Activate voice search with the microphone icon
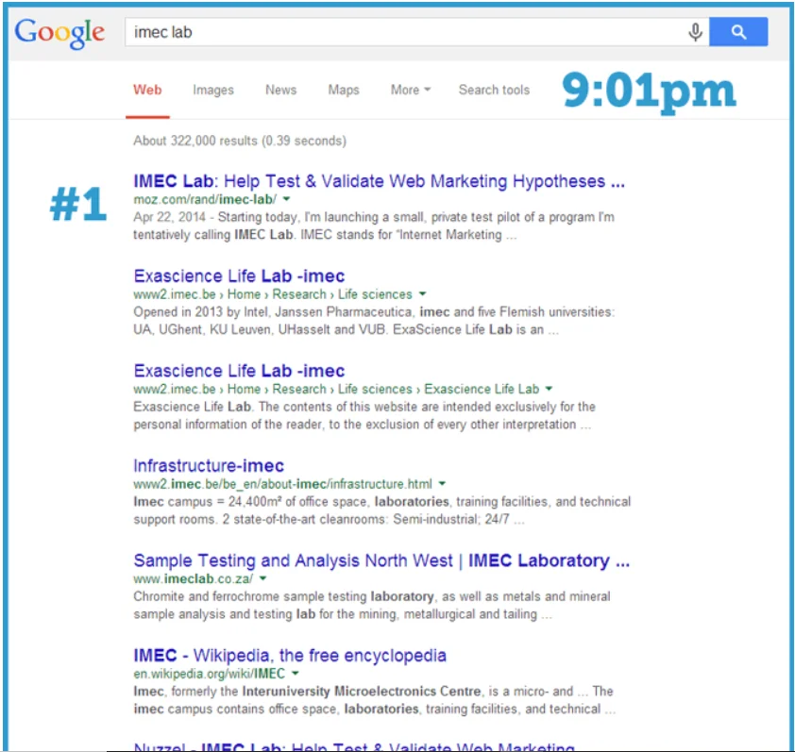The height and width of the screenshot is (752, 795). [696, 31]
